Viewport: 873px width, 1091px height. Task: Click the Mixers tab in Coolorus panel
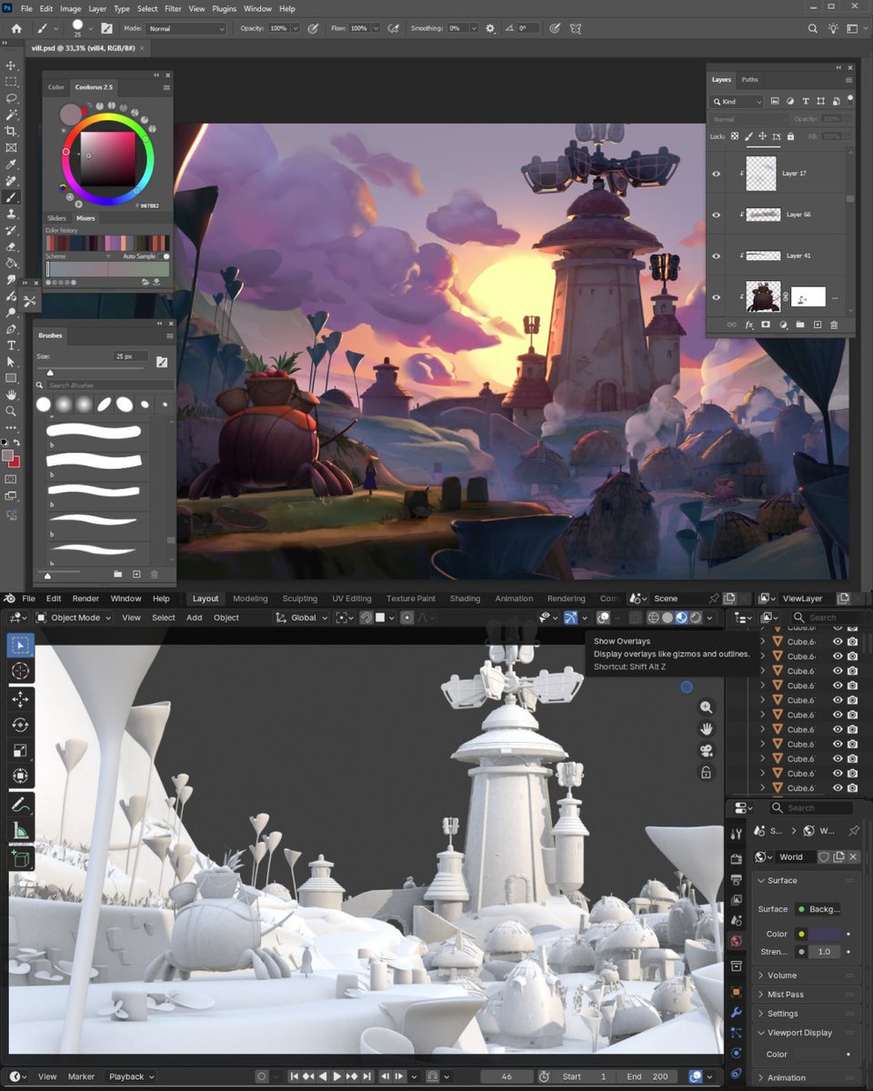pyautogui.click(x=85, y=218)
